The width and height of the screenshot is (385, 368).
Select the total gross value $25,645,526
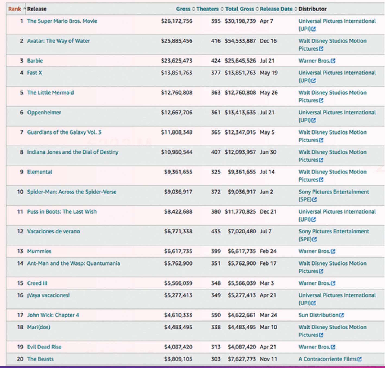tap(240, 61)
